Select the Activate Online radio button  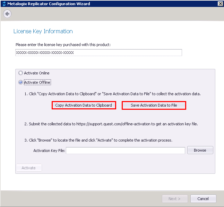coord(21,73)
